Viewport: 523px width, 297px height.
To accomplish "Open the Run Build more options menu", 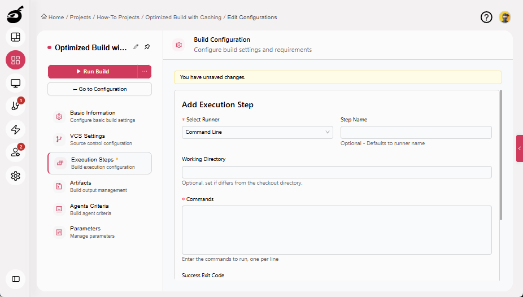I will point(145,71).
